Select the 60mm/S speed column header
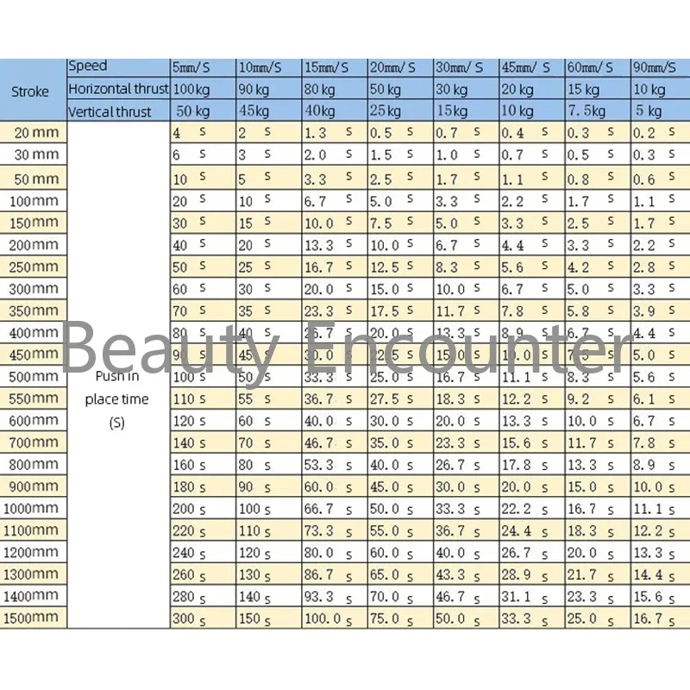Viewport: 690px width, 690px height. tap(598, 67)
